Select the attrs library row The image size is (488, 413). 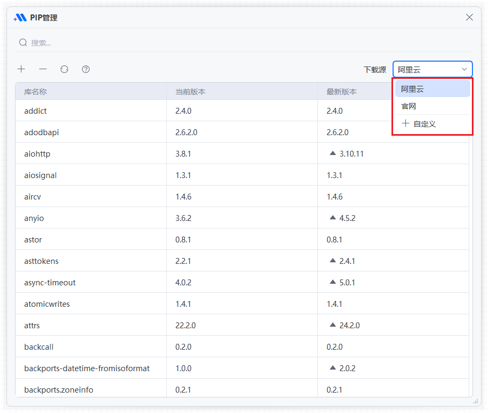[x=242, y=326]
